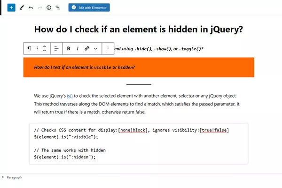The height and width of the screenshot is (188, 282).
Task: Move block down with the down chevron
Action: pos(45,51)
